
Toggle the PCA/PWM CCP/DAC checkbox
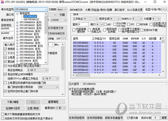point(115,24)
